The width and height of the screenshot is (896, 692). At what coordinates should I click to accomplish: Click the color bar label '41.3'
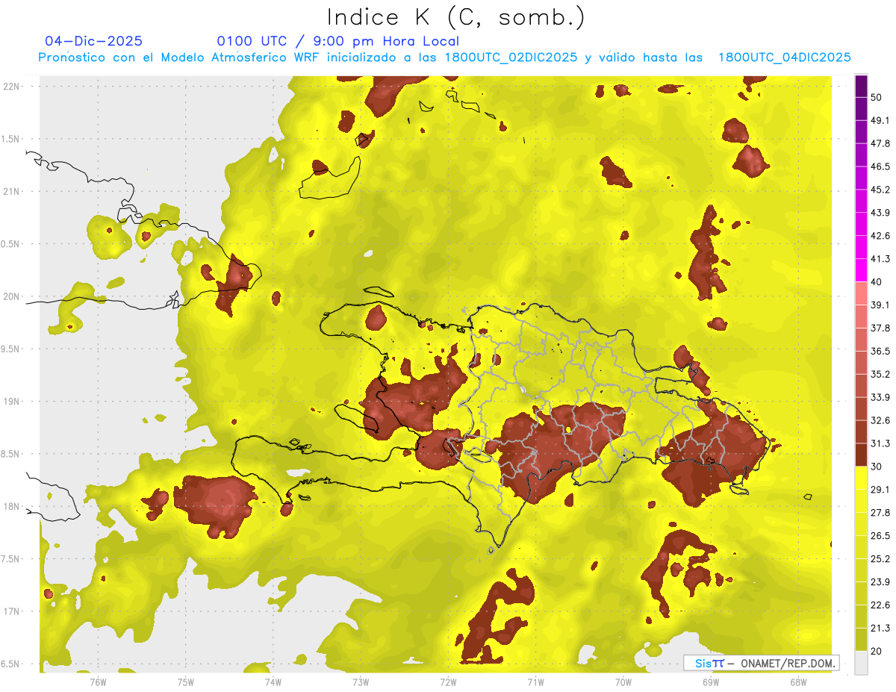point(880,259)
